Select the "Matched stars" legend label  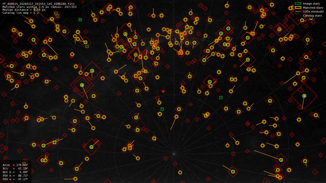(x=313, y=8)
